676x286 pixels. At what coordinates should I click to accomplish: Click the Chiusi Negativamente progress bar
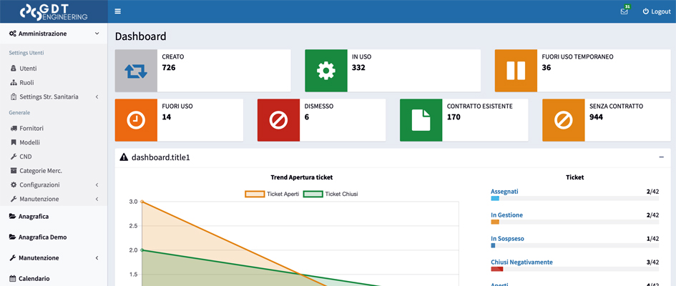pos(574,270)
